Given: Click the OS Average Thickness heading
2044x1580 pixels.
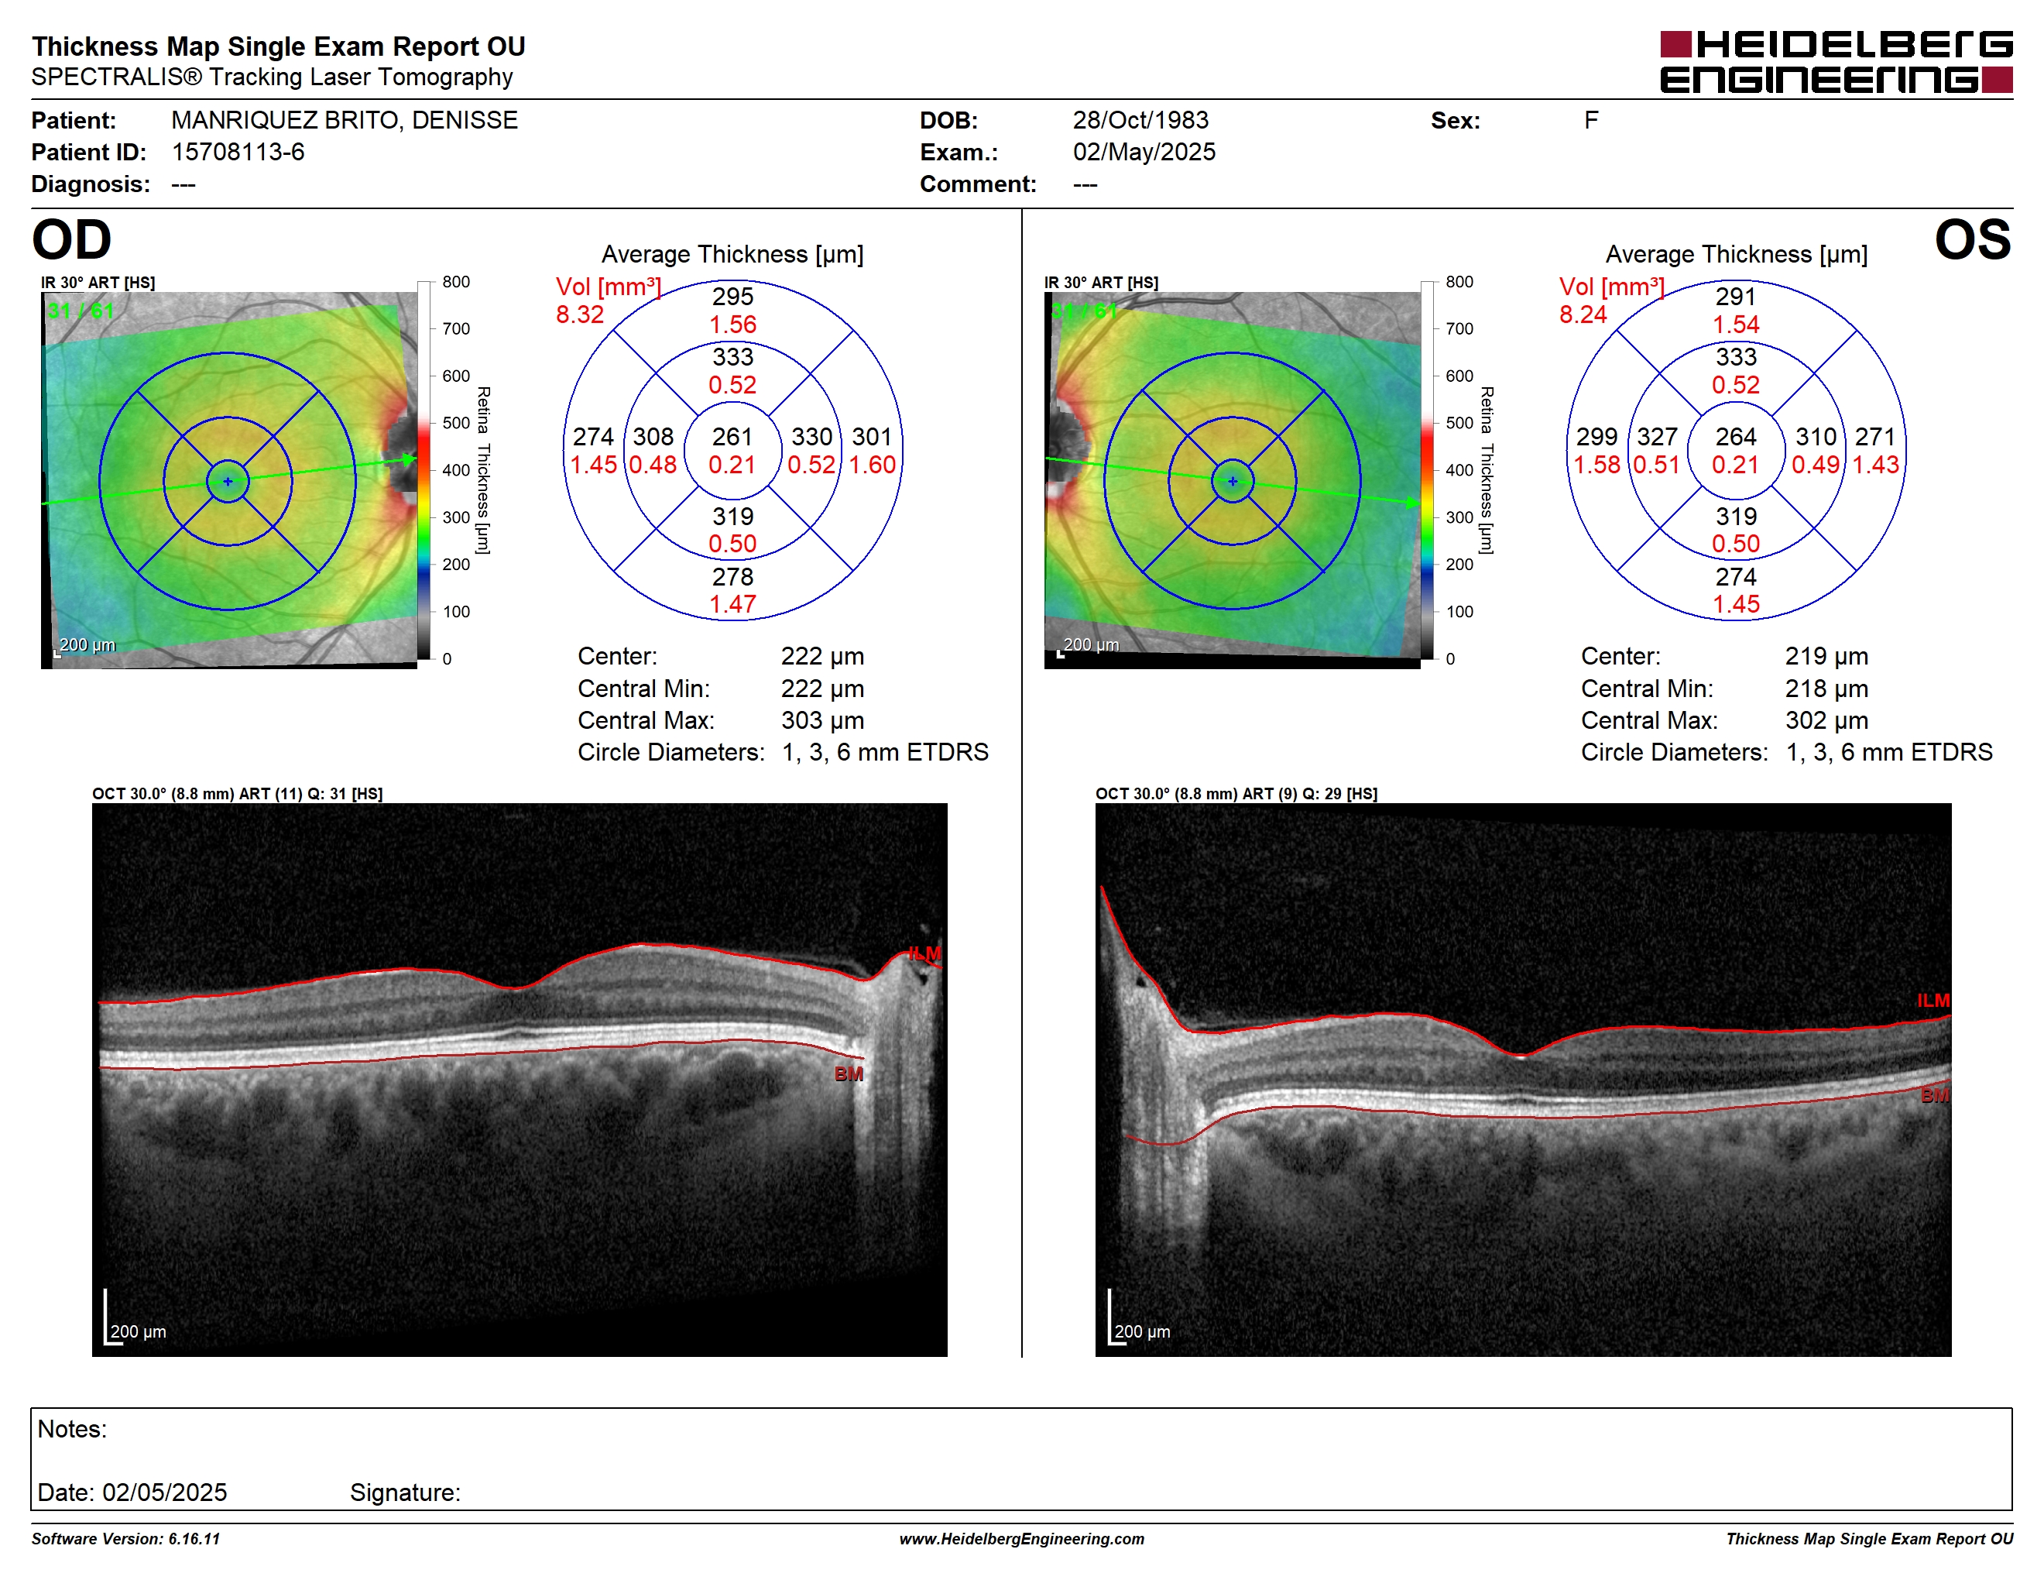Looking at the screenshot, I should tap(1736, 255).
